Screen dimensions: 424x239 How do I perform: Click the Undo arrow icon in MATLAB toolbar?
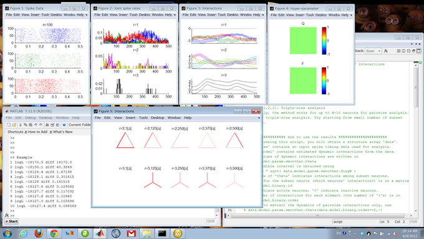click(x=36, y=125)
